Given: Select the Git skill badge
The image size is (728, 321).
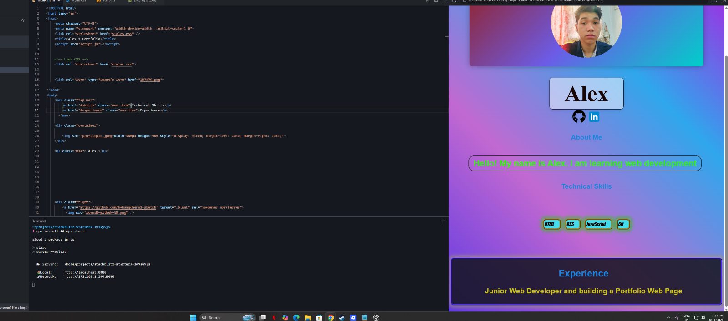Looking at the screenshot, I should (623, 224).
